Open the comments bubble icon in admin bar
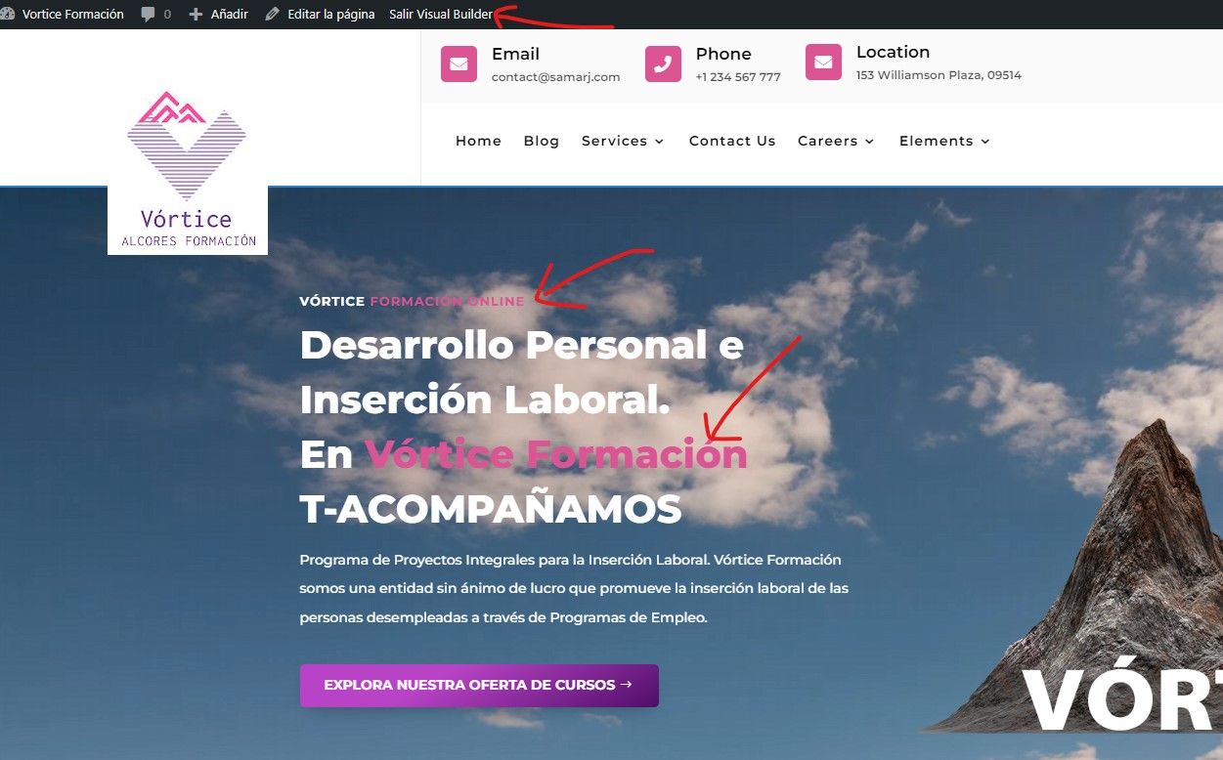The width and height of the screenshot is (1223, 760). [148, 15]
